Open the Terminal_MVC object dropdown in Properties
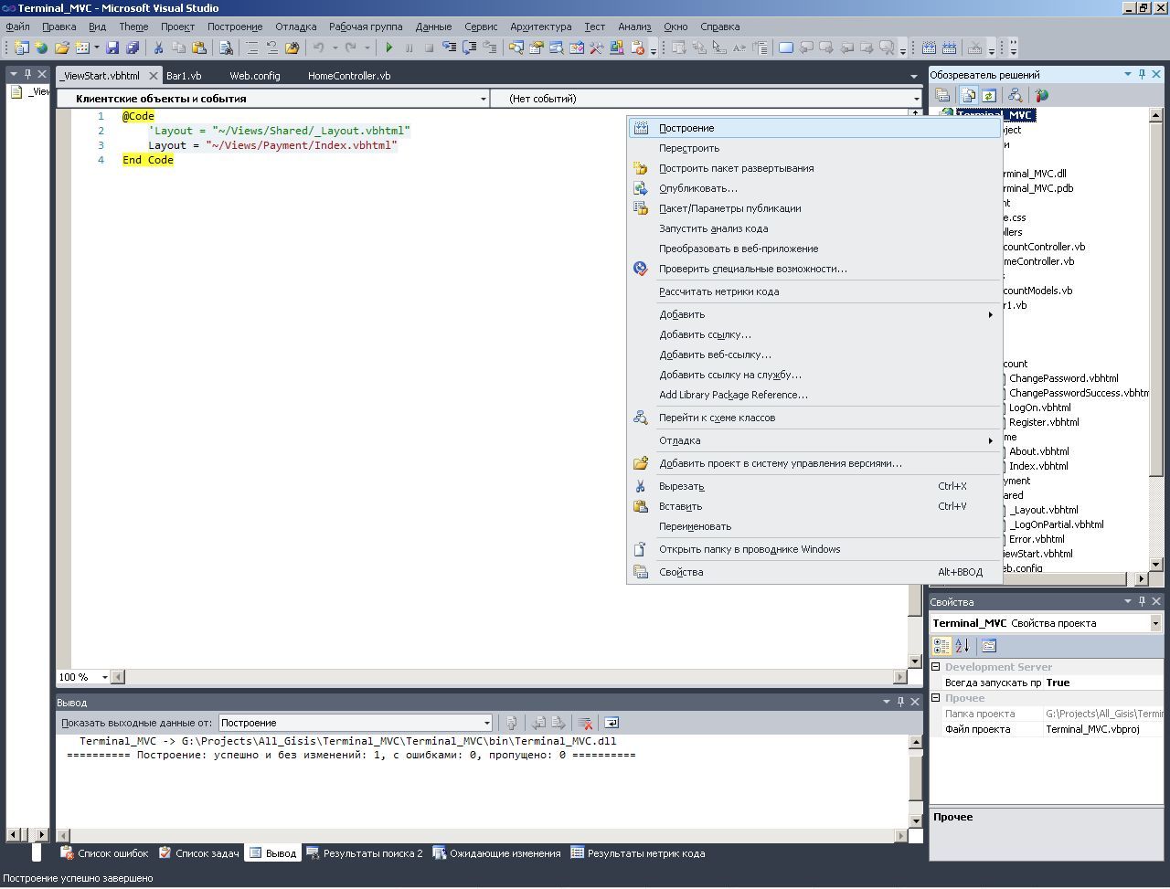 click(x=1047, y=623)
